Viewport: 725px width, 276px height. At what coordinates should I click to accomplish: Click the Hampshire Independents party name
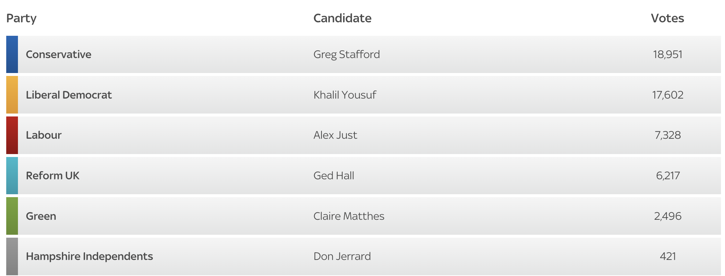coord(89,256)
